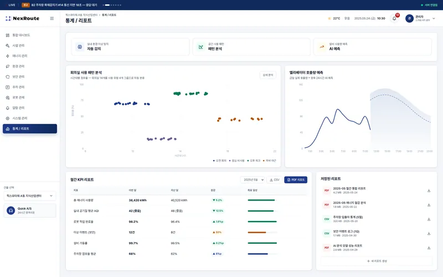This screenshot has height=277, width=443.
Task: Open 환경 관리 sidebar menu
Action: pyautogui.click(x=30, y=66)
